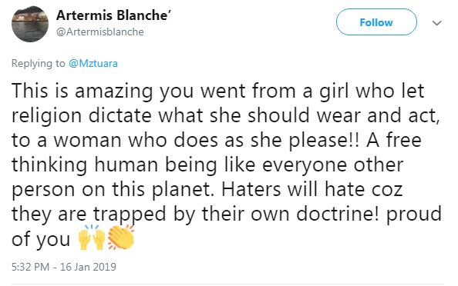Follow Artermis Blanche' using the Follow button
This screenshot has width=458, height=286.
pos(376,22)
